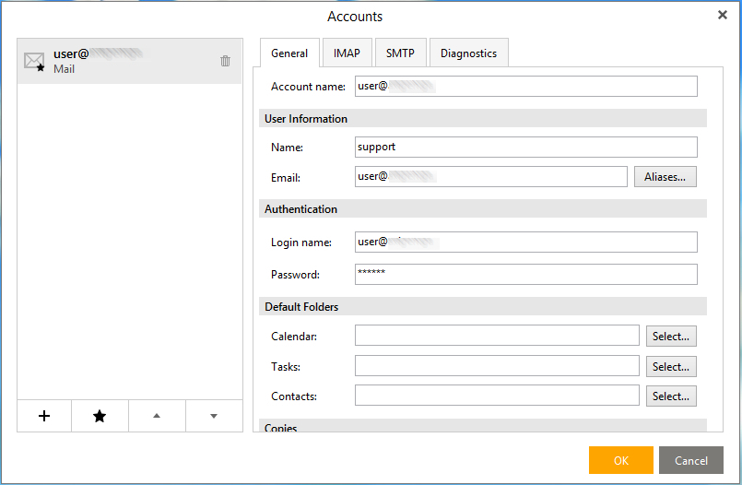Click the Cancel button
Image resolution: width=742 pixels, height=485 pixels.
coord(691,460)
